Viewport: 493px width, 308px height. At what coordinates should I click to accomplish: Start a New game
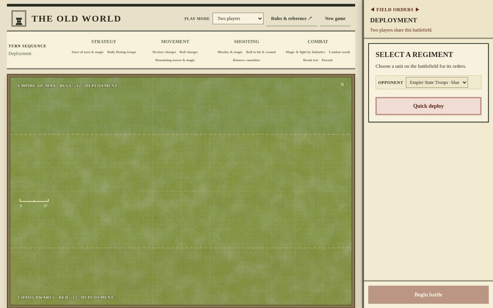pyautogui.click(x=335, y=18)
